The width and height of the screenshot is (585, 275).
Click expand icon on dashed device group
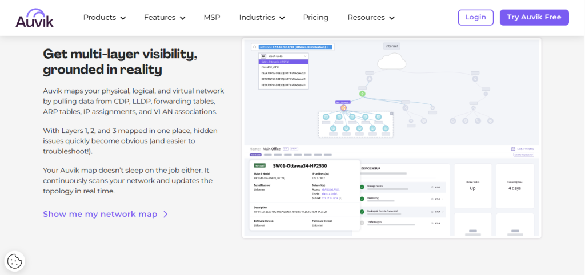point(391,114)
